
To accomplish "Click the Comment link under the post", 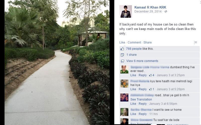I will 134,42.
